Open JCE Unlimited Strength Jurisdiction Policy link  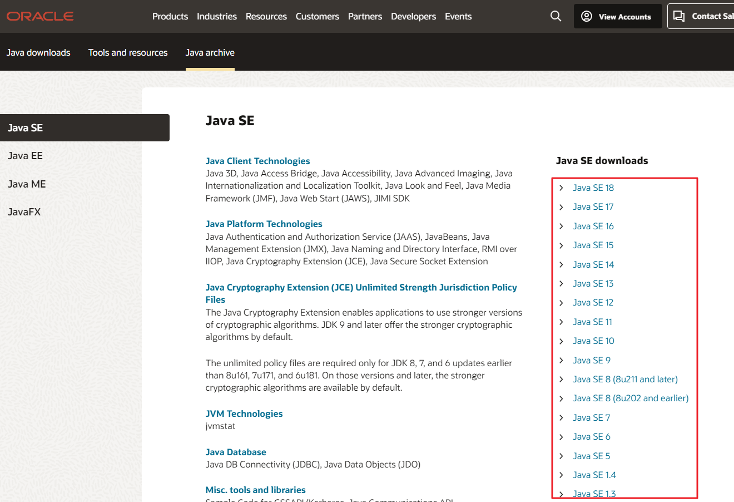(361, 293)
